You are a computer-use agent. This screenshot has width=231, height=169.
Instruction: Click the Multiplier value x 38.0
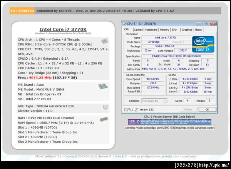(x=152, y=83)
